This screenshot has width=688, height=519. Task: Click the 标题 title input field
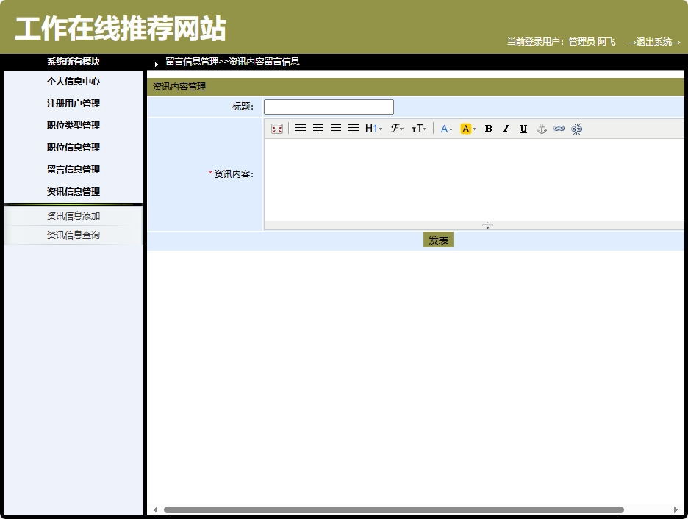point(328,106)
